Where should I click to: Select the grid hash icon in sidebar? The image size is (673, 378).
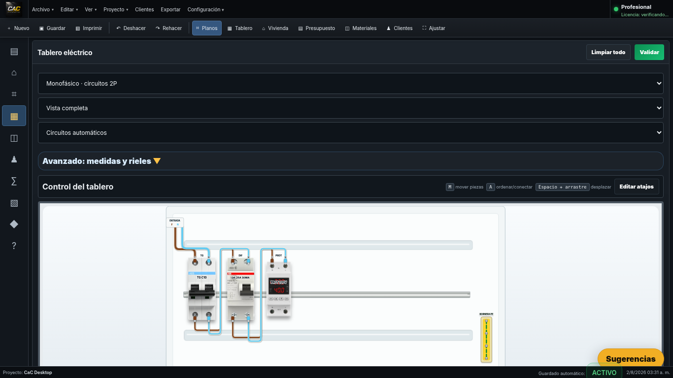pos(14,94)
